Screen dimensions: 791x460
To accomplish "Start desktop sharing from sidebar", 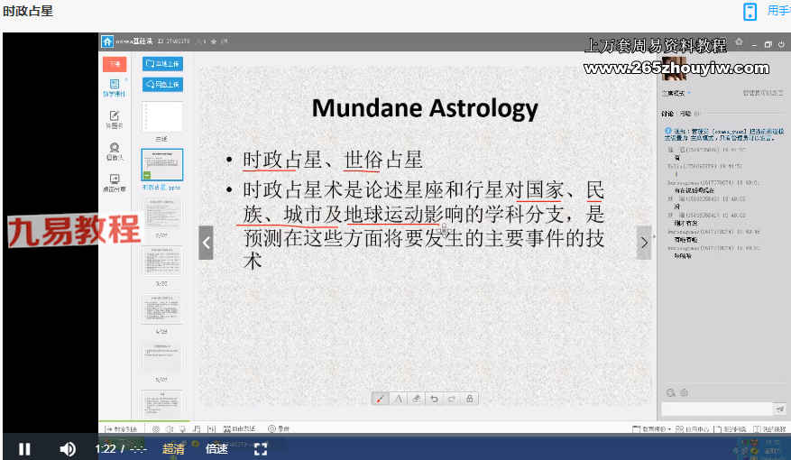I will [x=115, y=183].
